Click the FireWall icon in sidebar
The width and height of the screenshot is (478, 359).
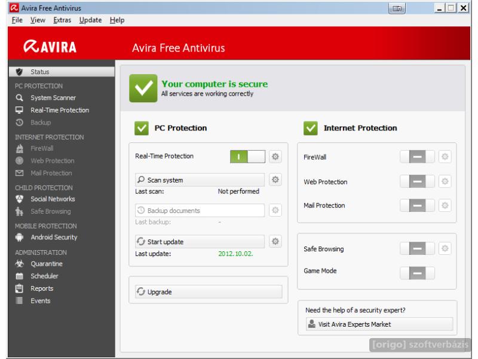(x=19, y=148)
